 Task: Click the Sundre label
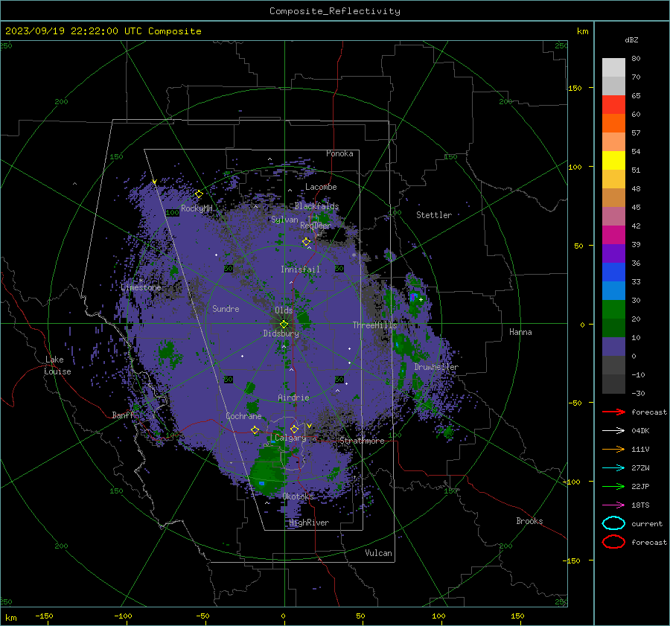(226, 309)
